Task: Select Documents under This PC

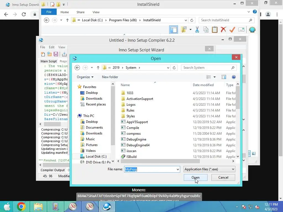Action: click(94, 128)
